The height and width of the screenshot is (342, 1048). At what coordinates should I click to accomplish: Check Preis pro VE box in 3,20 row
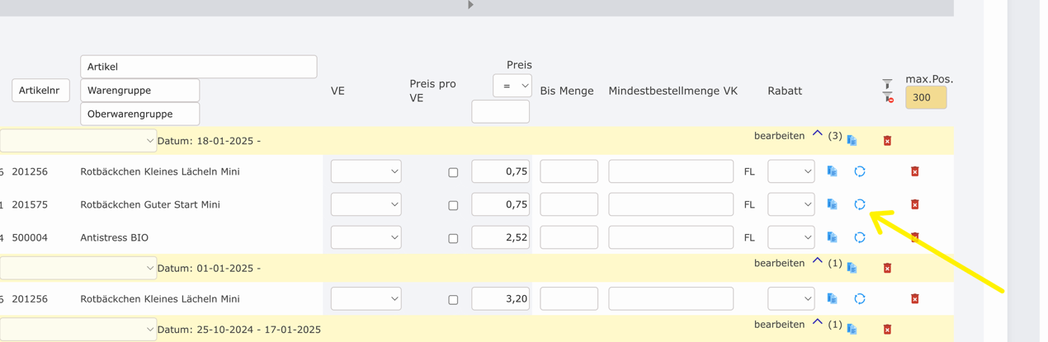coord(453,300)
